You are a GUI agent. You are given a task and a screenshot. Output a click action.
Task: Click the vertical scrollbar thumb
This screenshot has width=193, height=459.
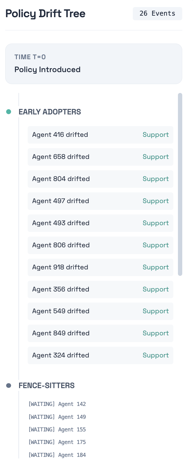[180, 184]
